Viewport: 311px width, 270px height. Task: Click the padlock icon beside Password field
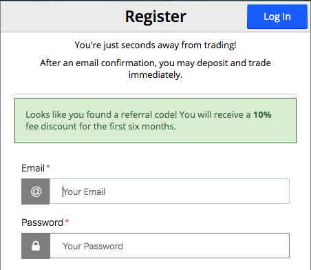click(x=36, y=246)
